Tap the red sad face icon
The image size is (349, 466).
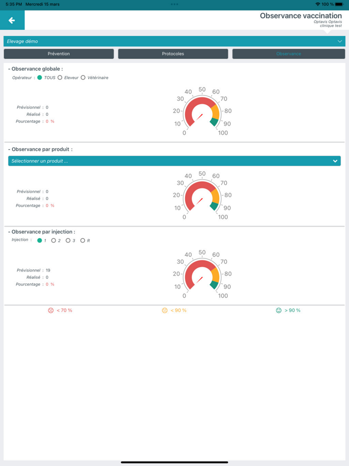tap(51, 310)
